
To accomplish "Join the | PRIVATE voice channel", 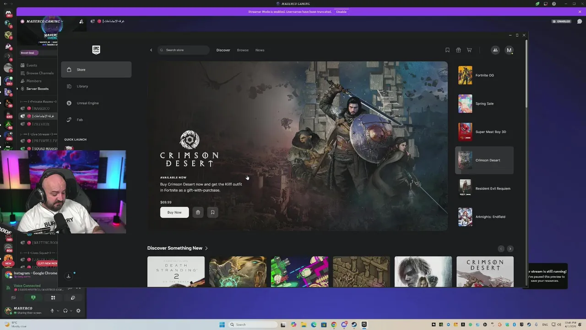I will pos(38,124).
